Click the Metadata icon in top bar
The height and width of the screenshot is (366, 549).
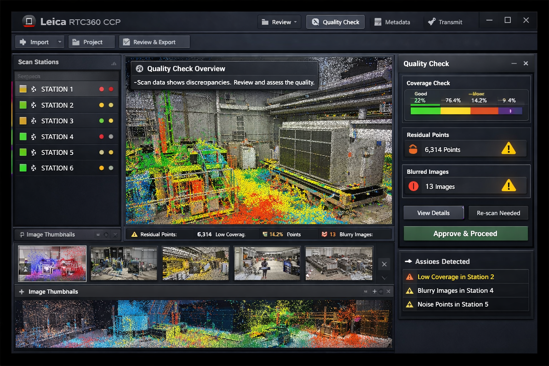click(378, 22)
